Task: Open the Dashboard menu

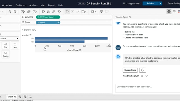Action: (21, 5)
